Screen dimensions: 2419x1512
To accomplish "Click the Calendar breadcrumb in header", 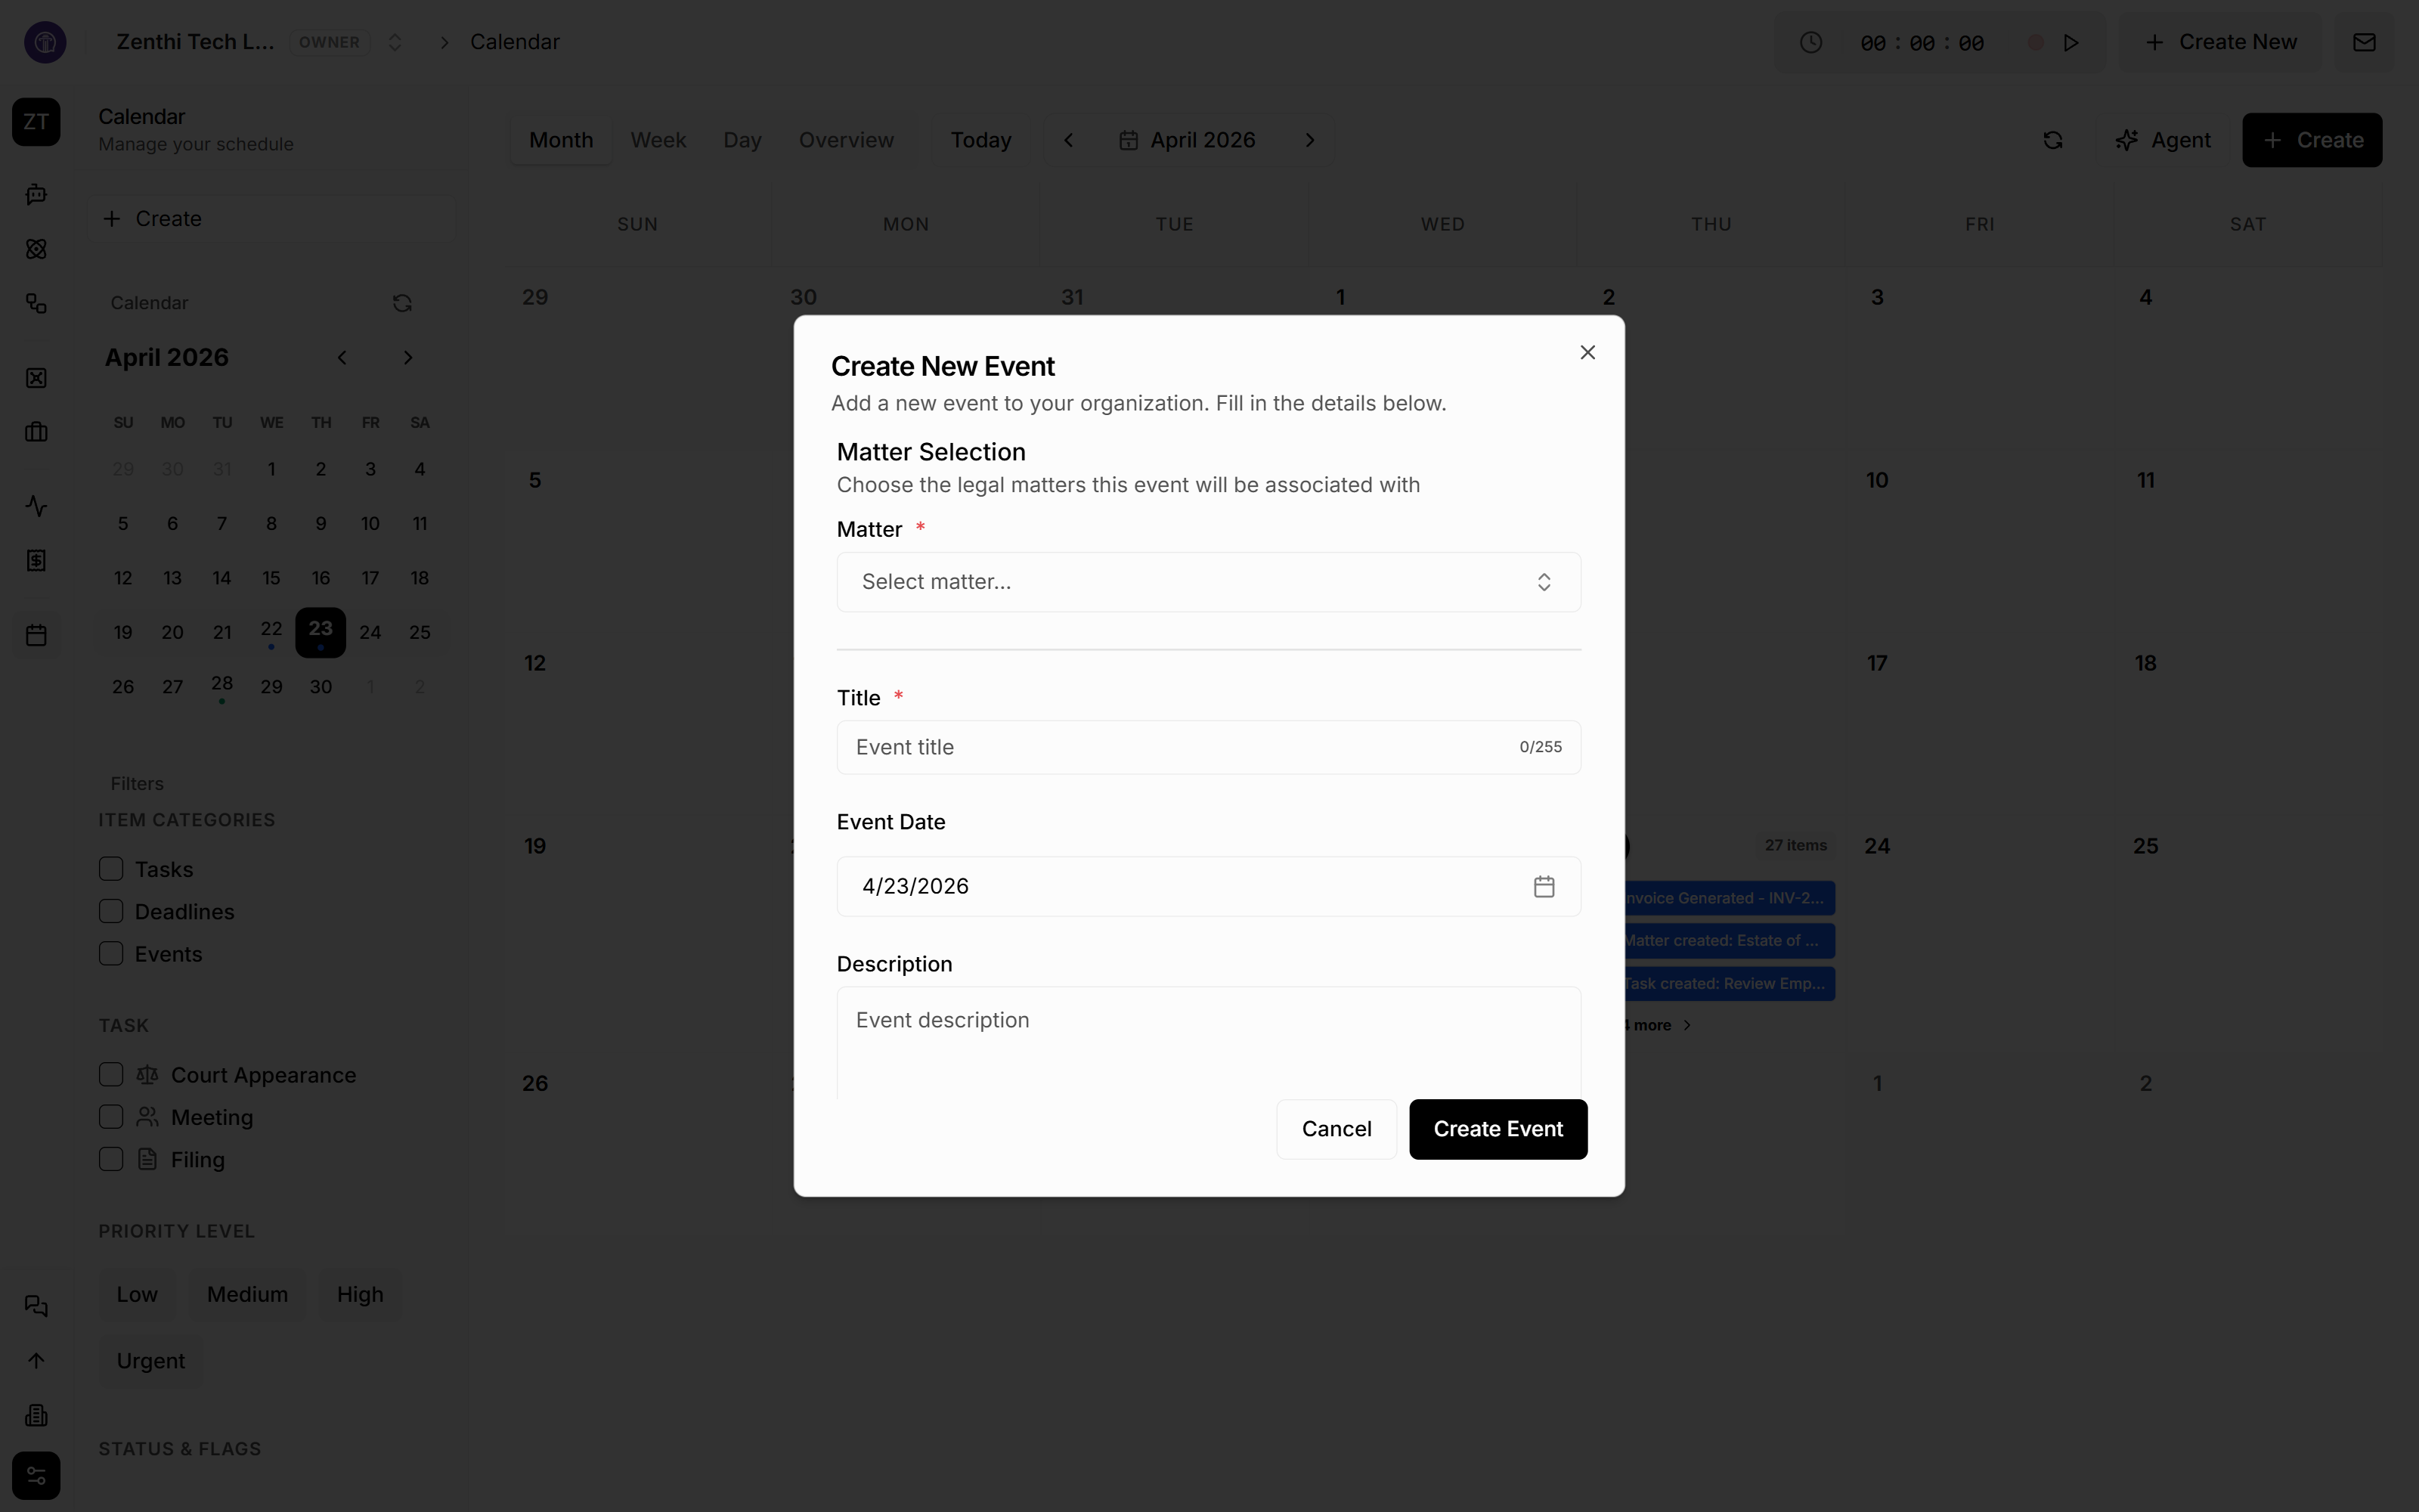I will click(x=515, y=42).
